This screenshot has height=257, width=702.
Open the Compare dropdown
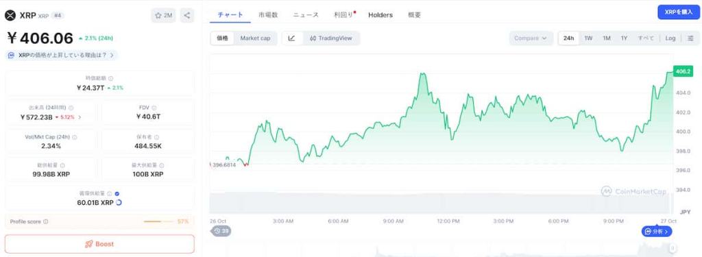coord(531,38)
